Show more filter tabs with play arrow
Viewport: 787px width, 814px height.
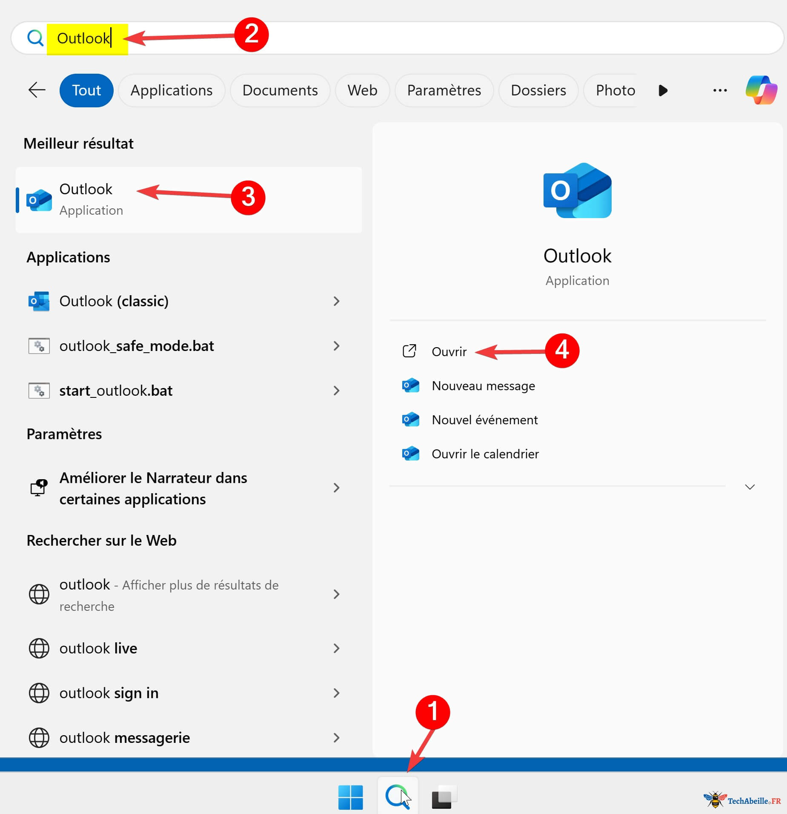(663, 90)
